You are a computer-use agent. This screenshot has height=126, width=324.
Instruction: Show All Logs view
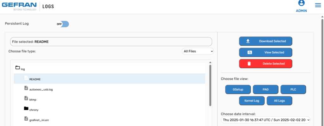279,101
